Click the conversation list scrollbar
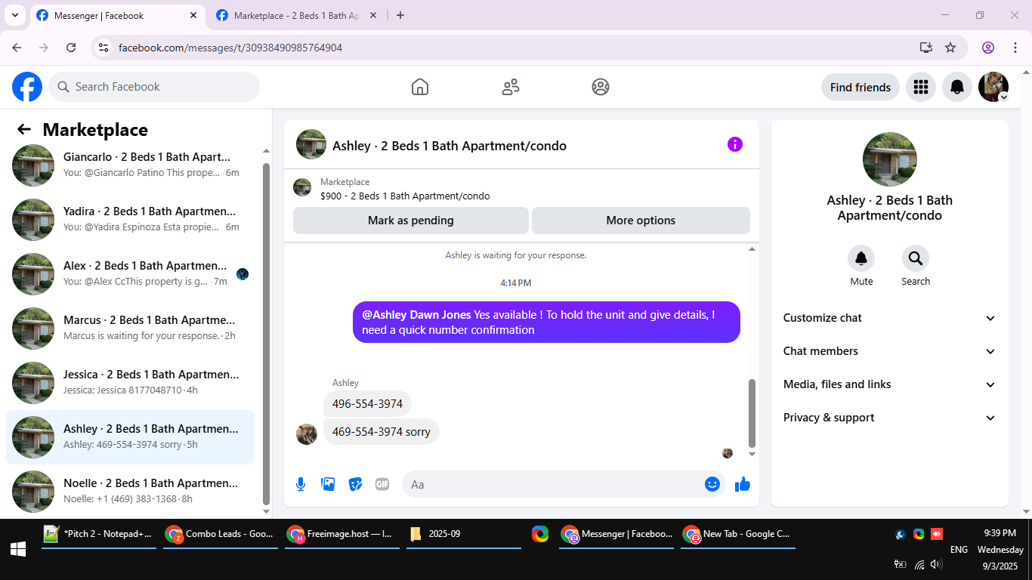Screen dimensions: 1032x580 coord(266,334)
